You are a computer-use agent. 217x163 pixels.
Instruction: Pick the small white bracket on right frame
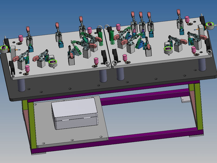point(186,99)
